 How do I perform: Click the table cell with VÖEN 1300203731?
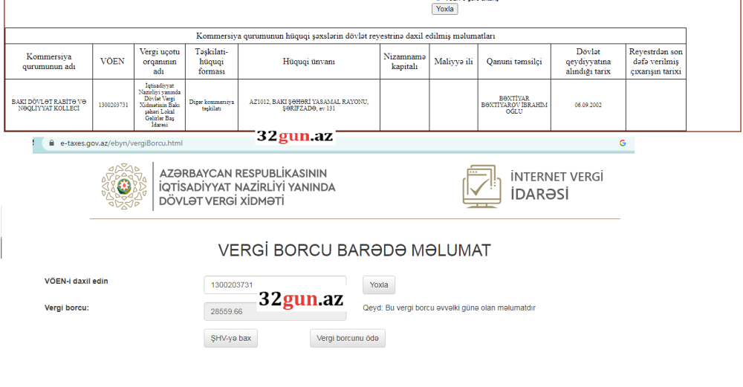click(113, 105)
